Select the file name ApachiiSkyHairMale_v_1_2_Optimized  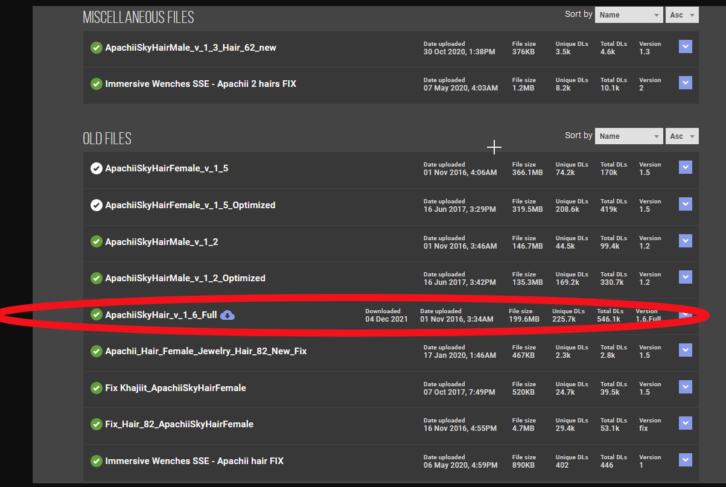point(185,278)
